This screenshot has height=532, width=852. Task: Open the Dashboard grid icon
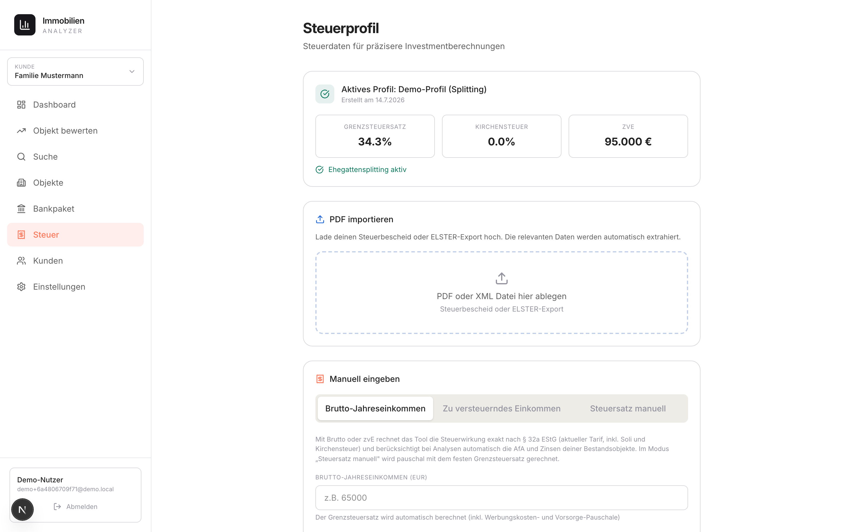coord(22,105)
